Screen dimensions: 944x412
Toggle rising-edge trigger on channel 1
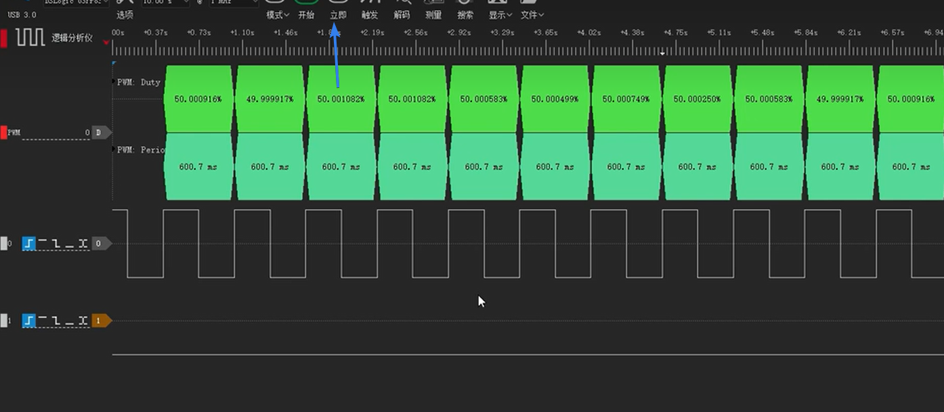click(29, 321)
